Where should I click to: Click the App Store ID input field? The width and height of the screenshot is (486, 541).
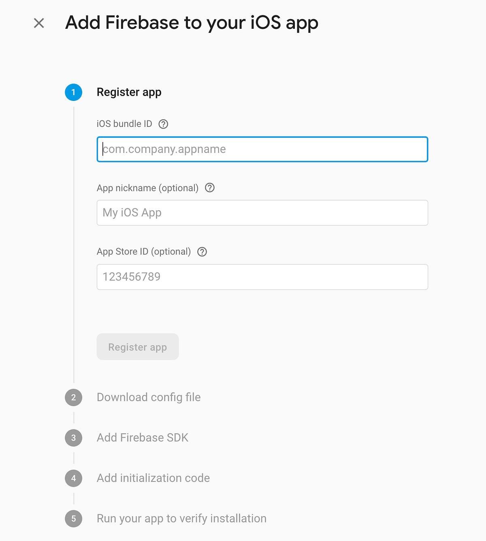click(x=262, y=277)
